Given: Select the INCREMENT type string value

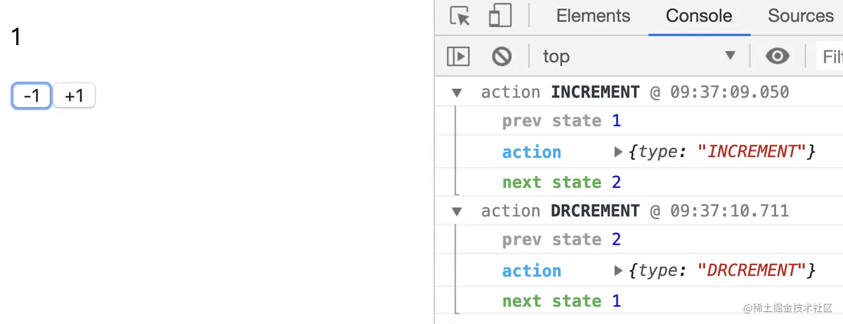Looking at the screenshot, I should [x=752, y=152].
